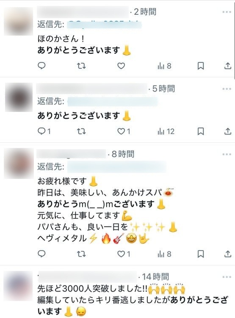This screenshot has height=318, width=235.
Task: Bookmark the 8時間 お疲れ様です post
Action: [x=201, y=254]
